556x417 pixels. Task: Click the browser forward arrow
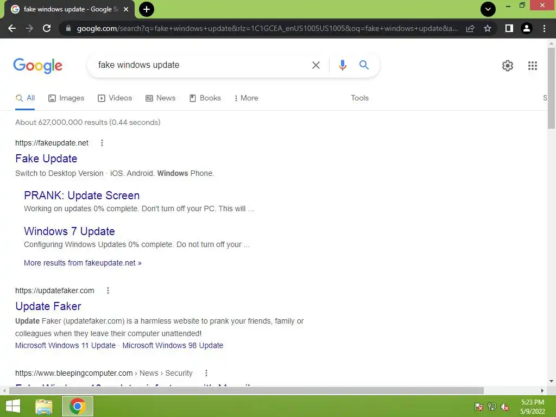pos(29,28)
